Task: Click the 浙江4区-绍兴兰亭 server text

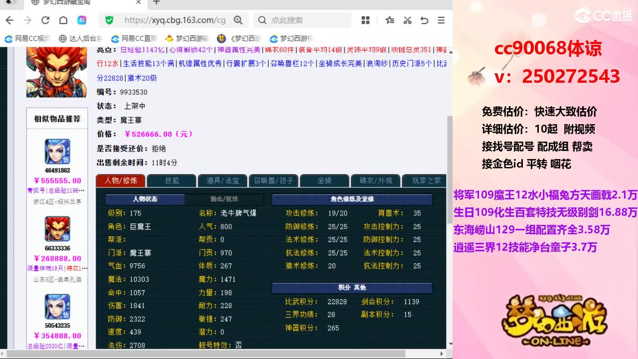Action: (x=57, y=202)
